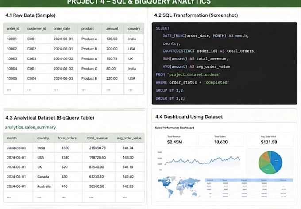The image size is (301, 209).
Task: Select the avg_order_value column header
Action: click(129, 138)
